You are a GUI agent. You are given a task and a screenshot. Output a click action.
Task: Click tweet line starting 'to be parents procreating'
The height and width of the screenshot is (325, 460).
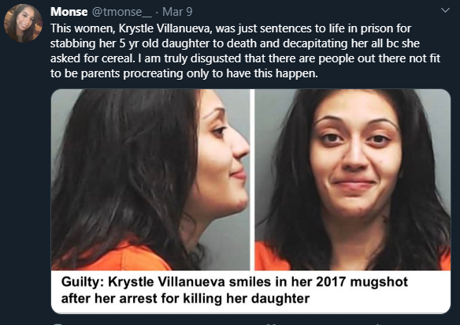point(184,73)
